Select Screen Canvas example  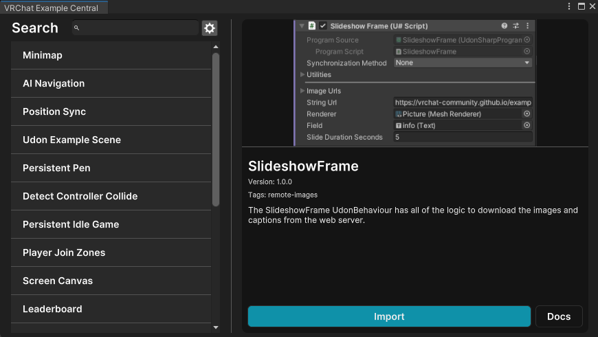[x=111, y=281]
